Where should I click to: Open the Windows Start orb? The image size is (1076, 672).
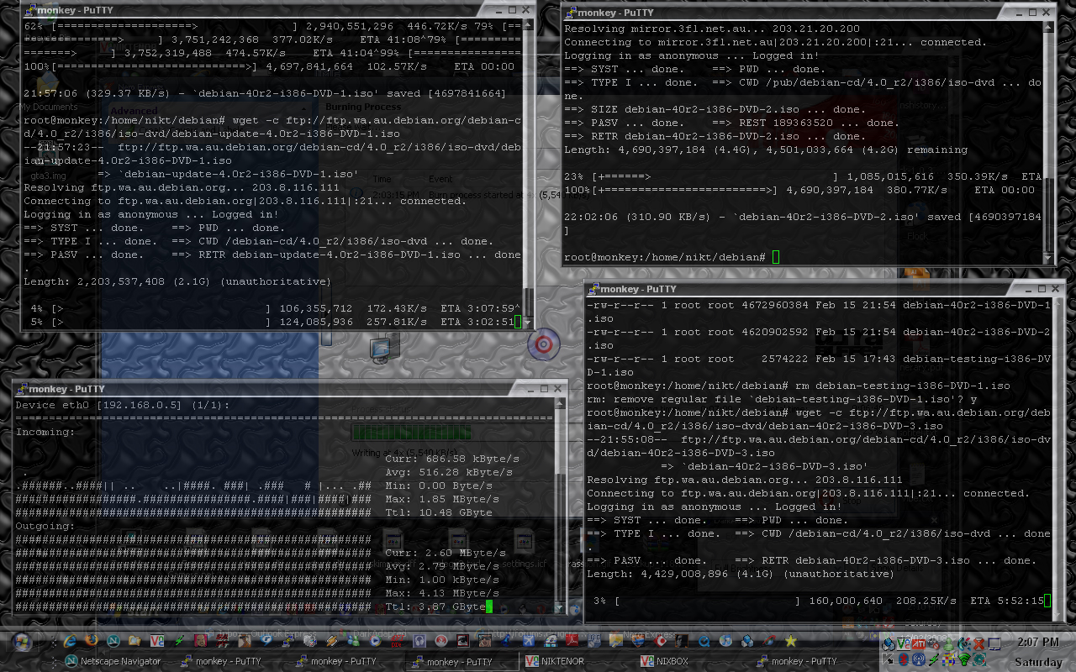point(20,642)
